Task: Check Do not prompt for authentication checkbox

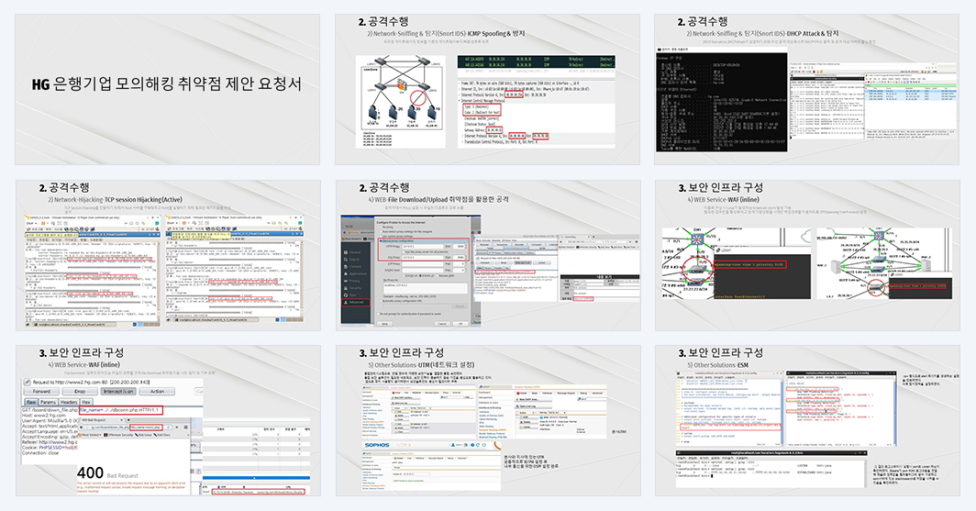Action: tap(378, 314)
